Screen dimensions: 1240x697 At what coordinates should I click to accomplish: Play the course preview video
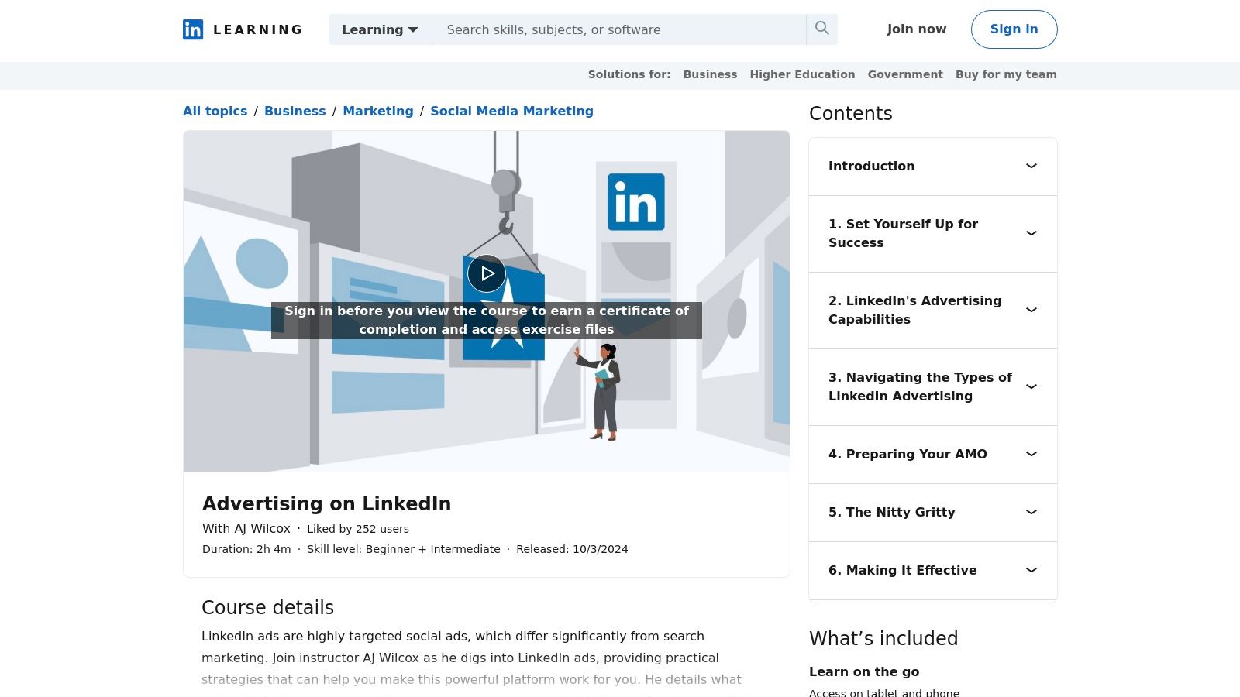tap(486, 273)
